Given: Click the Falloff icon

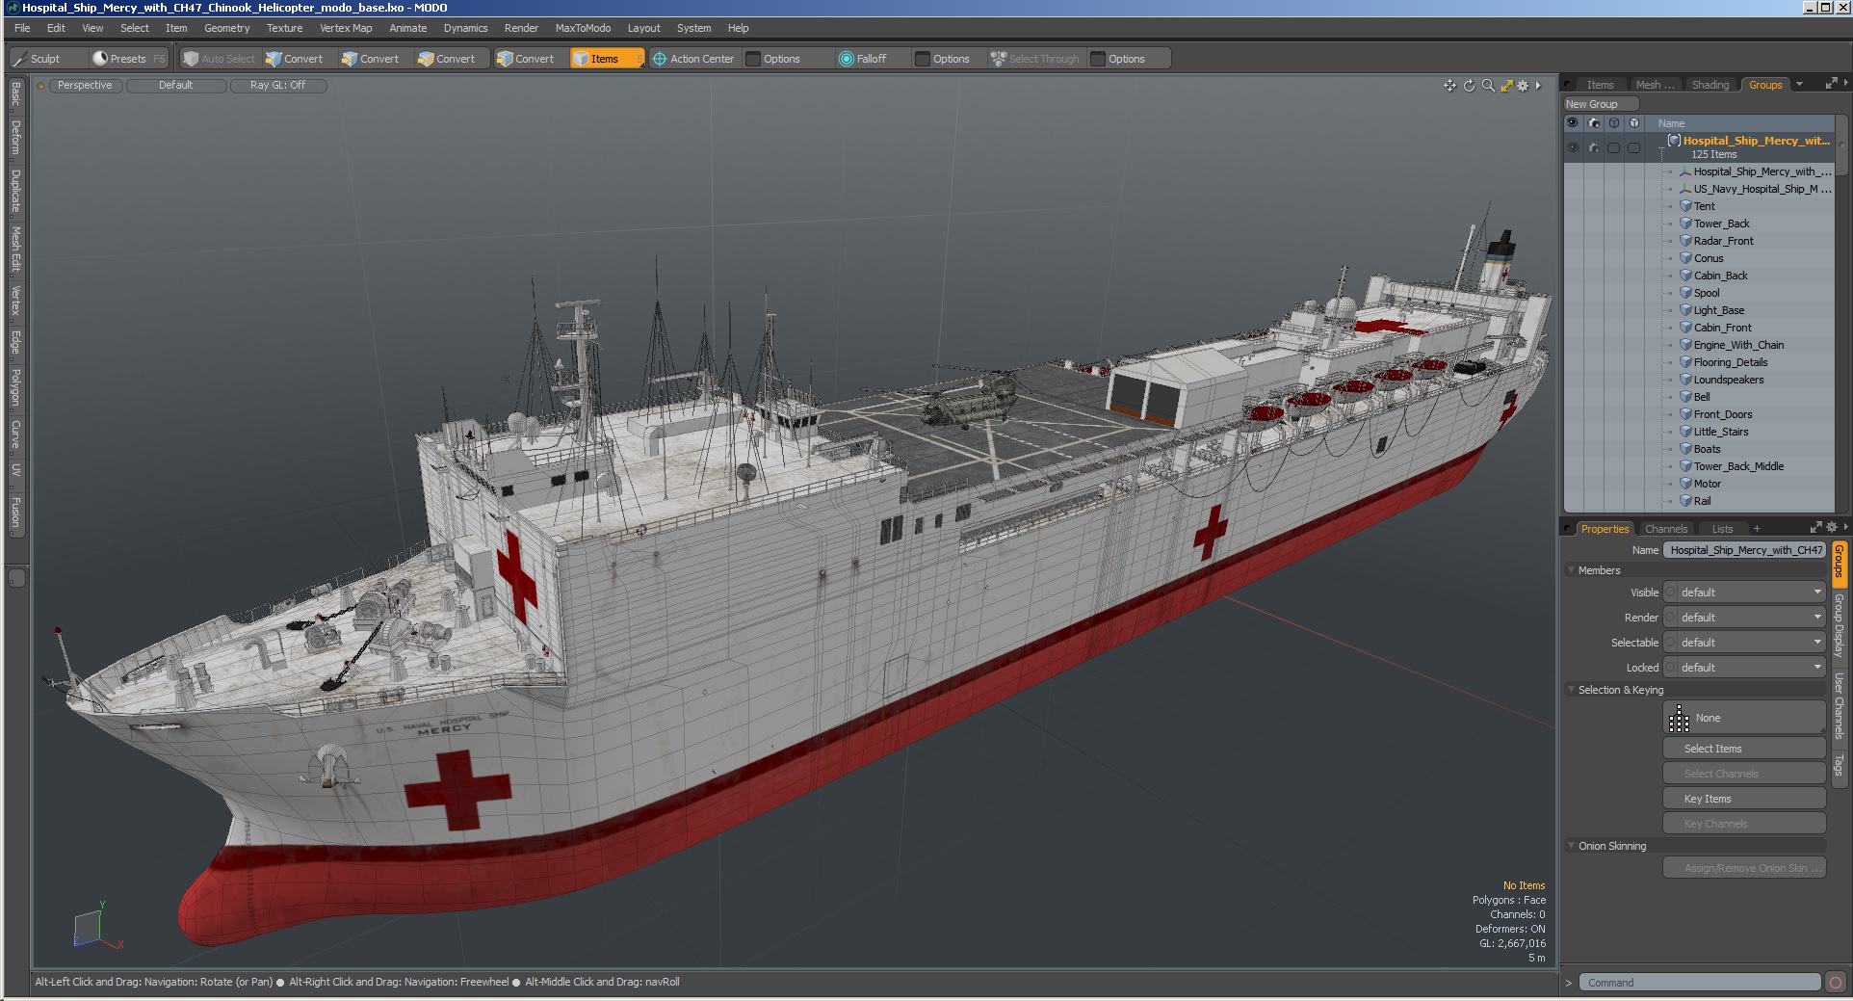Looking at the screenshot, I should pos(846,59).
